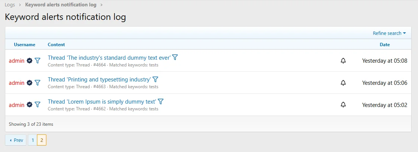Click filter icon beside second row admin
The width and height of the screenshot is (418, 152).
[x=37, y=83]
